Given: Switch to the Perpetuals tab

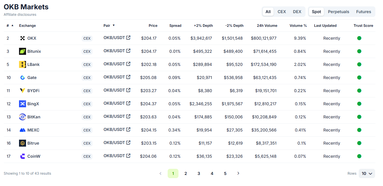Looking at the screenshot, I should [338, 12].
